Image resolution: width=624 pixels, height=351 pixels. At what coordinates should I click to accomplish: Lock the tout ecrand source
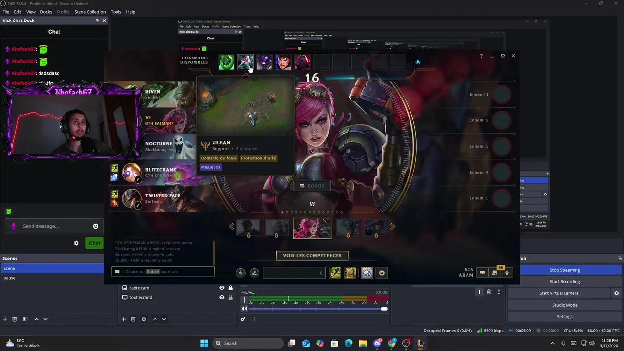pyautogui.click(x=230, y=297)
